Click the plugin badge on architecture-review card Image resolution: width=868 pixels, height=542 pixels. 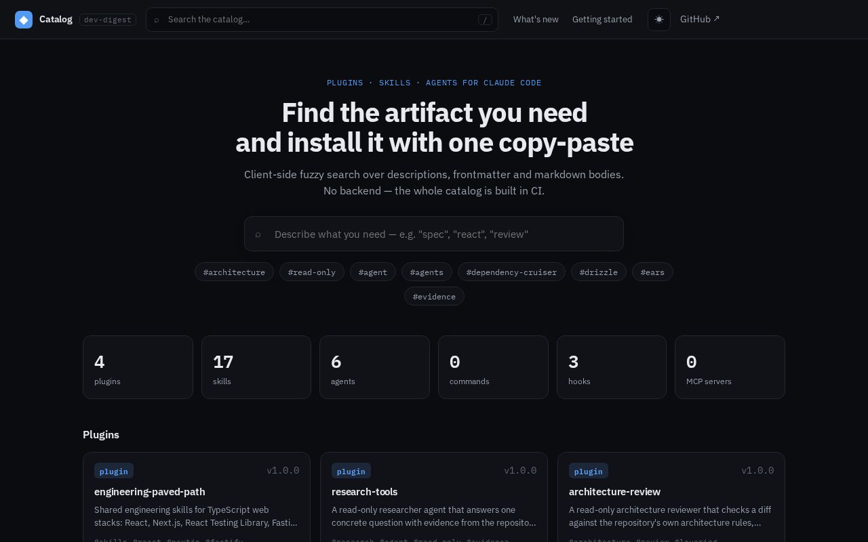pyautogui.click(x=589, y=471)
